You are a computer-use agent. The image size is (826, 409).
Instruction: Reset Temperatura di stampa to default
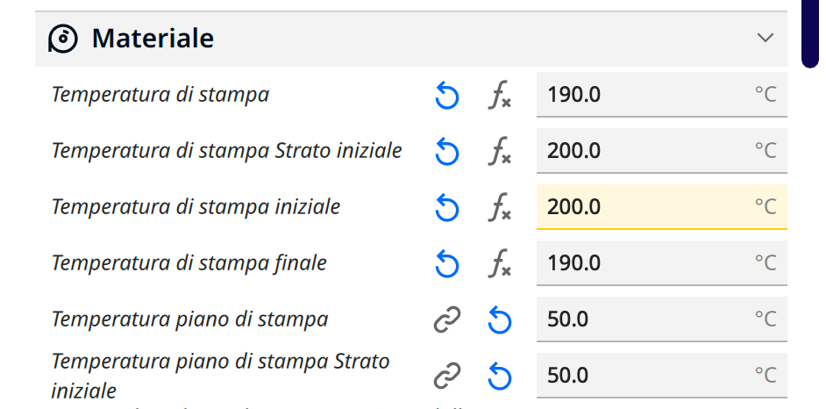447,97
